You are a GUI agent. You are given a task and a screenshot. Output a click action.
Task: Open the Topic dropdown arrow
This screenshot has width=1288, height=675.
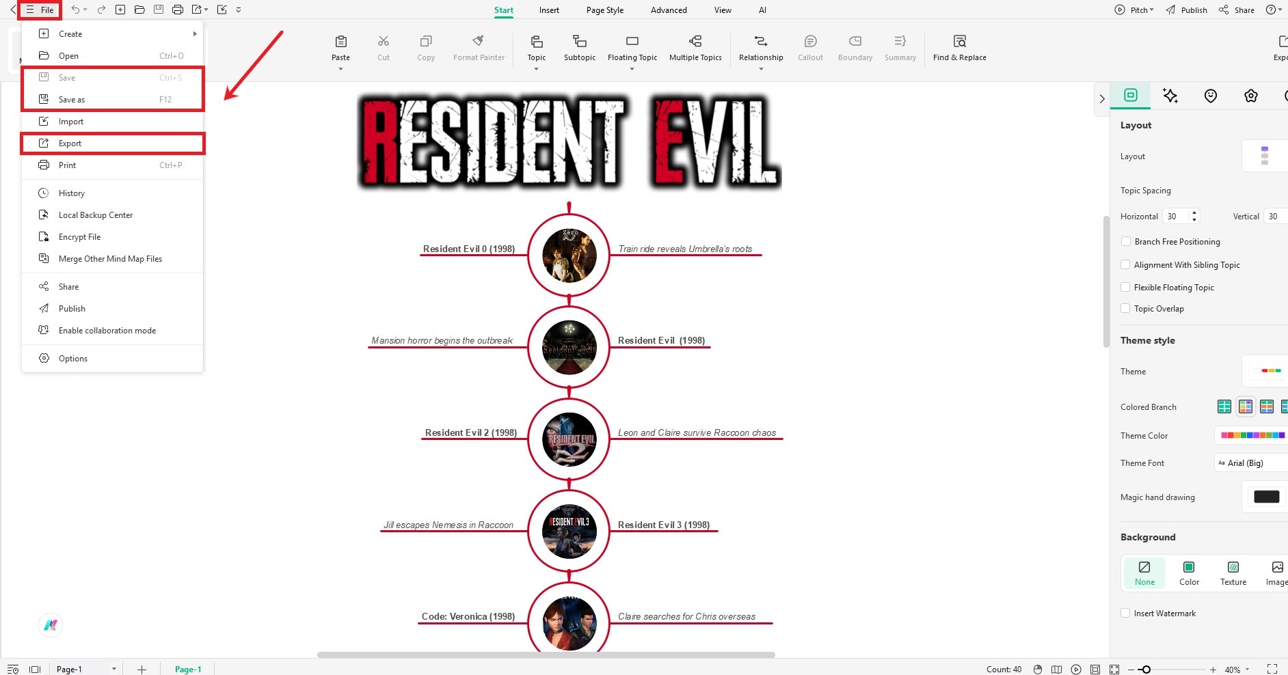[x=537, y=69]
